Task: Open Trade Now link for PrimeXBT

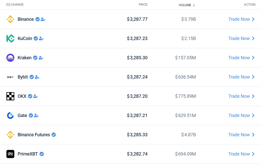Action: 239,154
